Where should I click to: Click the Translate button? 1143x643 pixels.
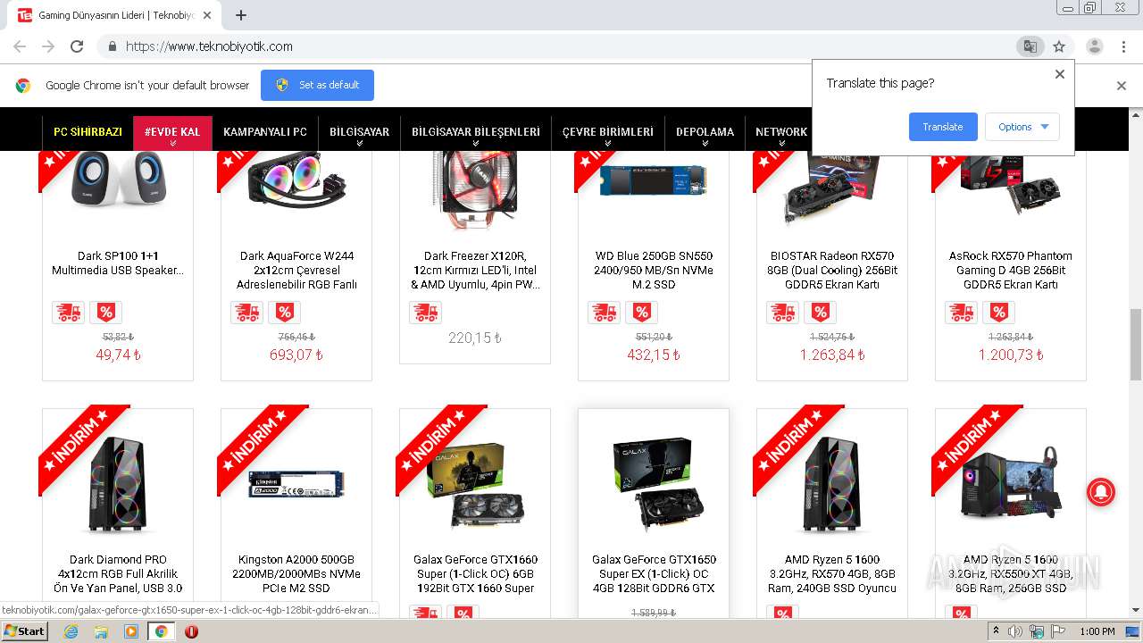(943, 127)
